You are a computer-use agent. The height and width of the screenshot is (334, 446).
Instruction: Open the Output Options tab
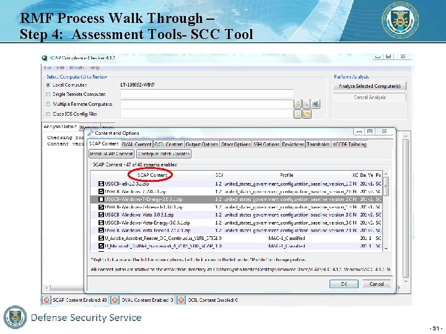coord(202,144)
